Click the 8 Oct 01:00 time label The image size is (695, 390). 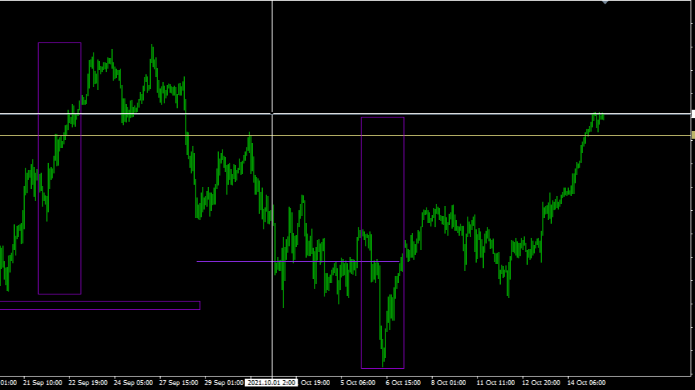pyautogui.click(x=448, y=382)
